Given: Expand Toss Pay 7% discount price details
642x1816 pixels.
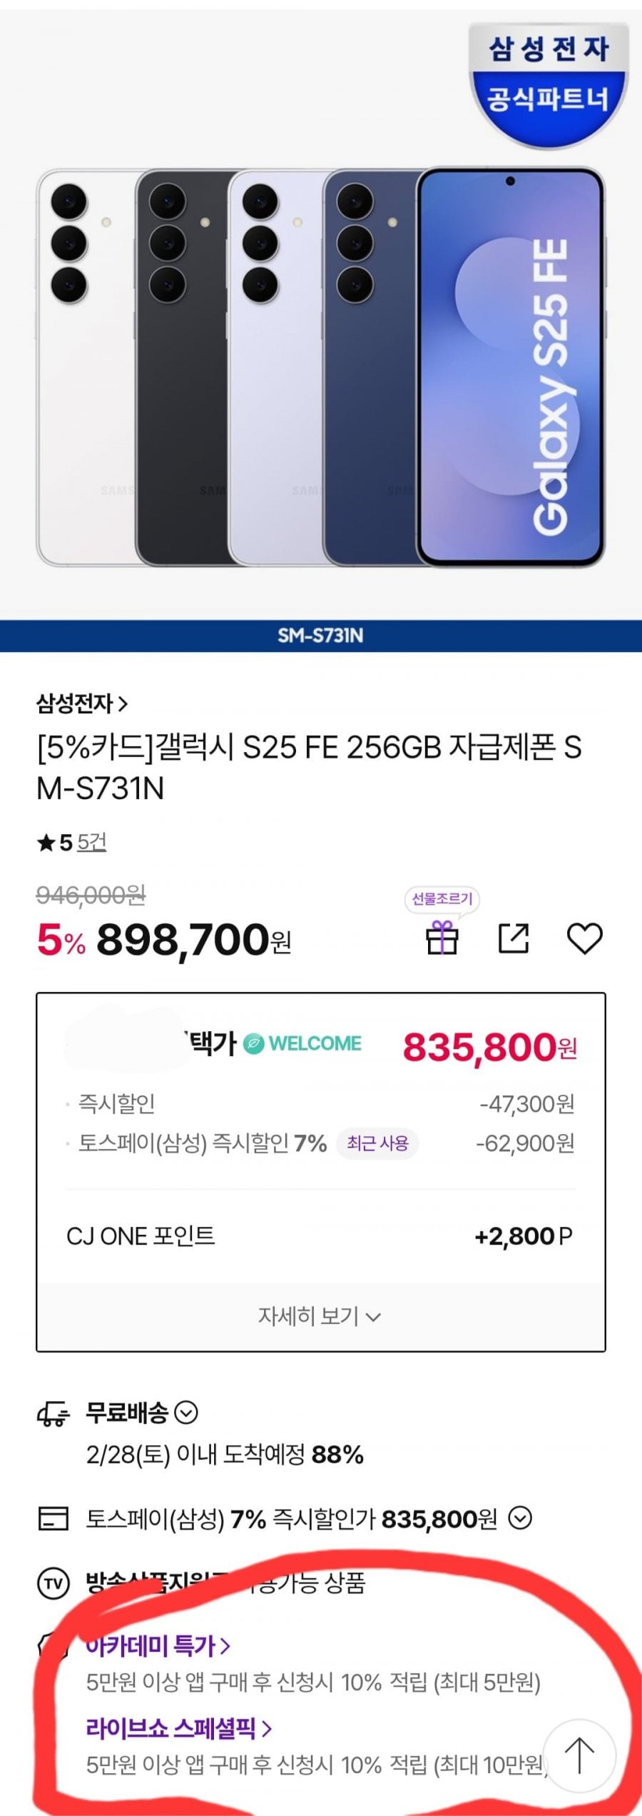Looking at the screenshot, I should click(520, 1518).
